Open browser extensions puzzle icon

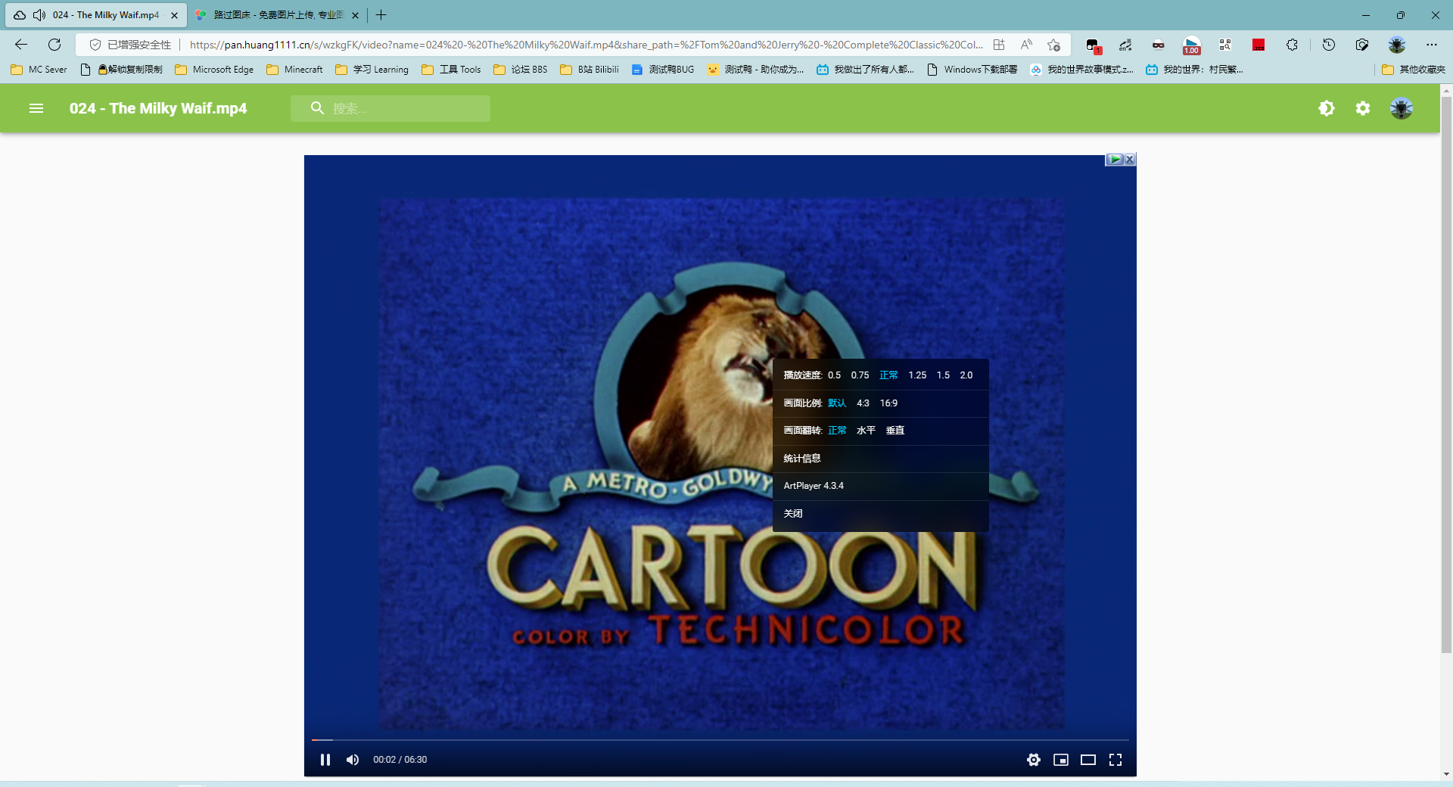click(x=1292, y=45)
